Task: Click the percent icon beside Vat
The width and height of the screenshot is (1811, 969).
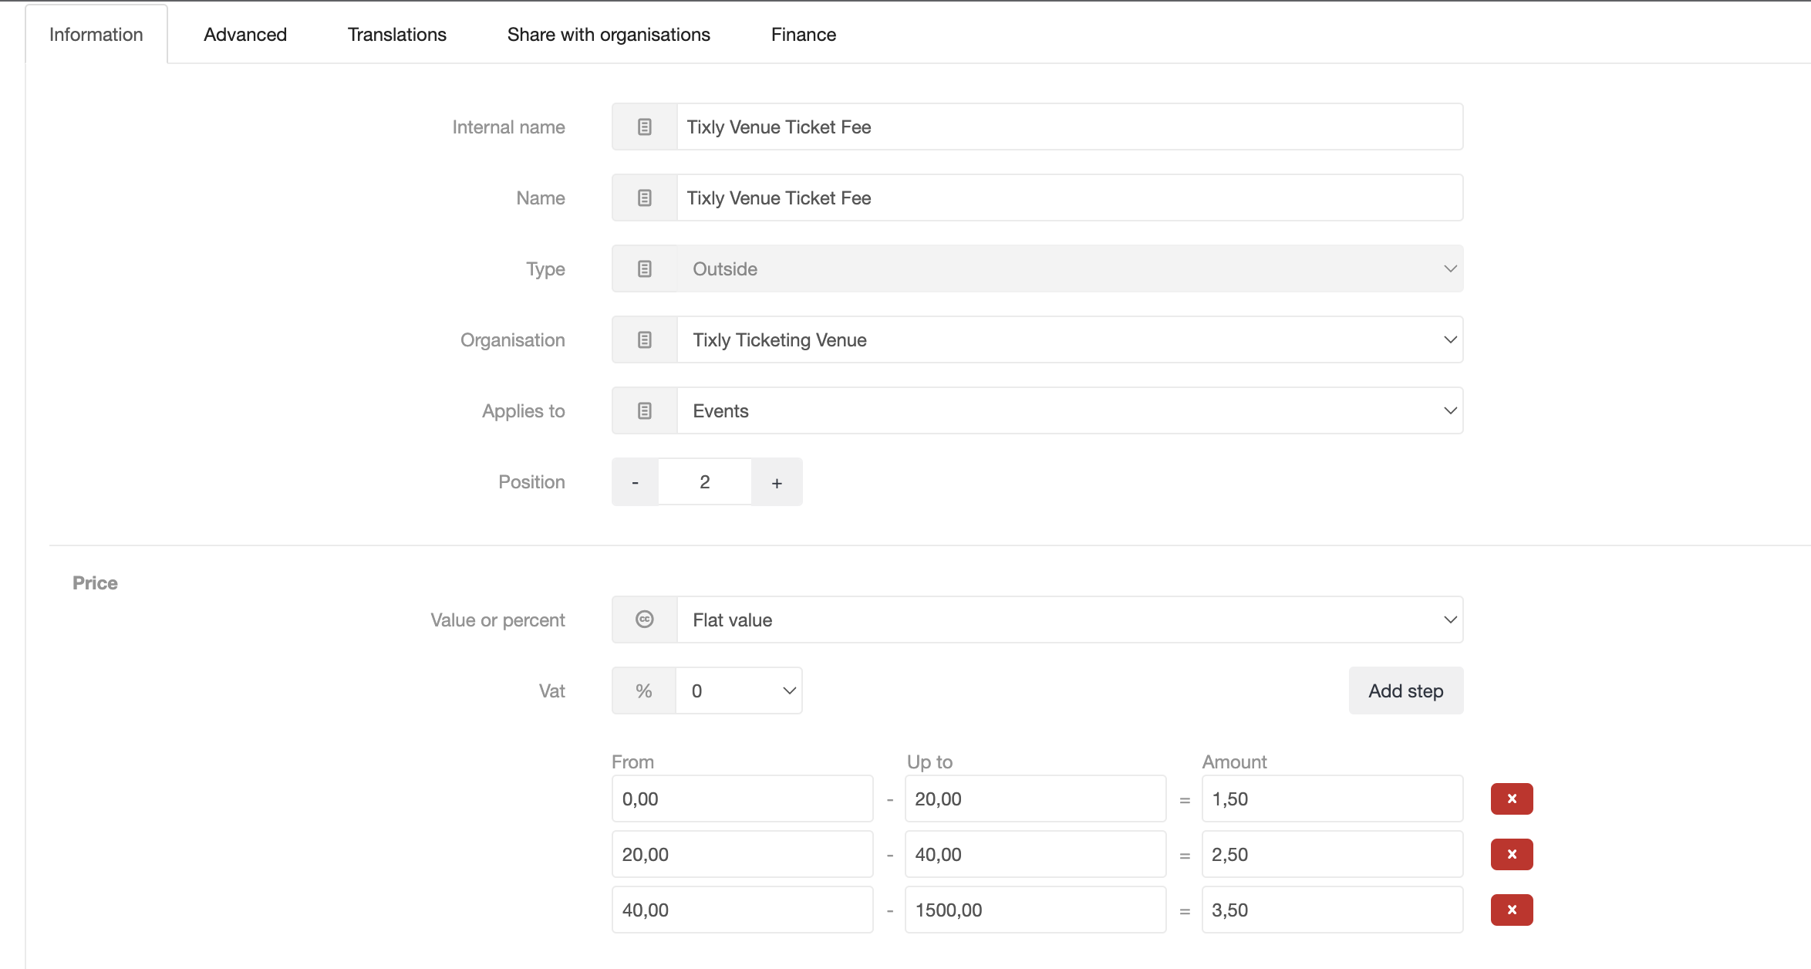Action: click(x=643, y=690)
